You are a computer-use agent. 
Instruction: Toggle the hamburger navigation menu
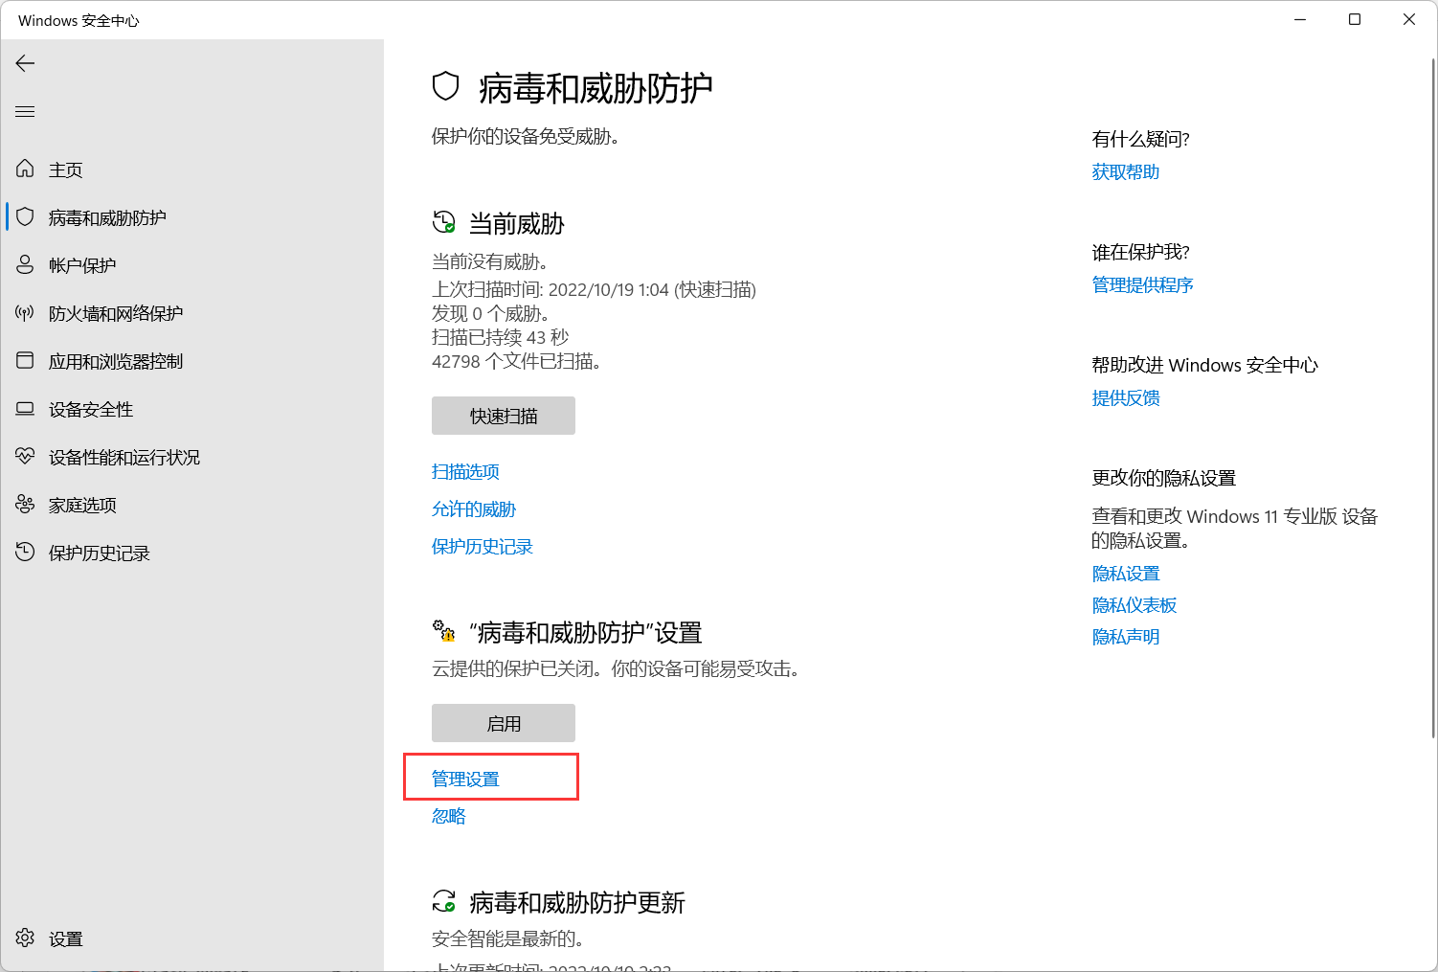point(26,112)
